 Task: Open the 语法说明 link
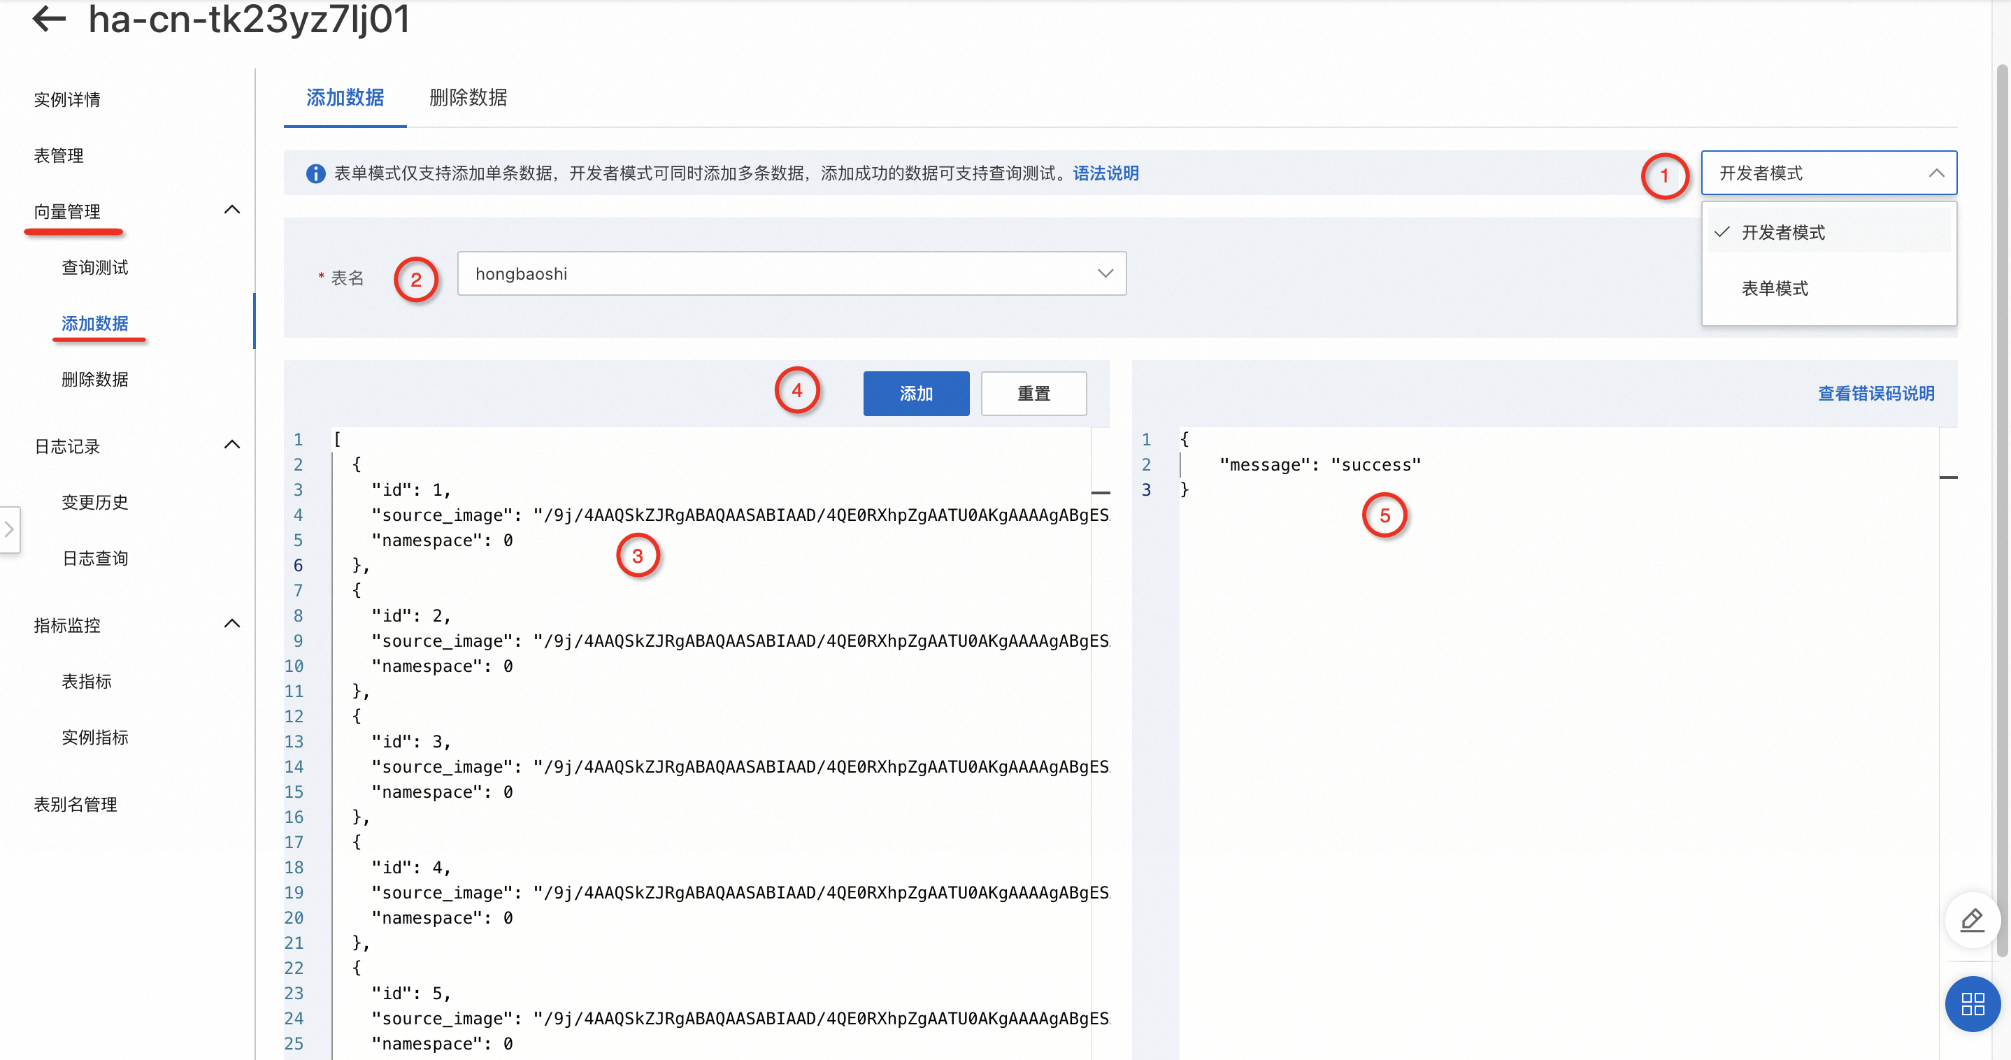coord(1105,173)
